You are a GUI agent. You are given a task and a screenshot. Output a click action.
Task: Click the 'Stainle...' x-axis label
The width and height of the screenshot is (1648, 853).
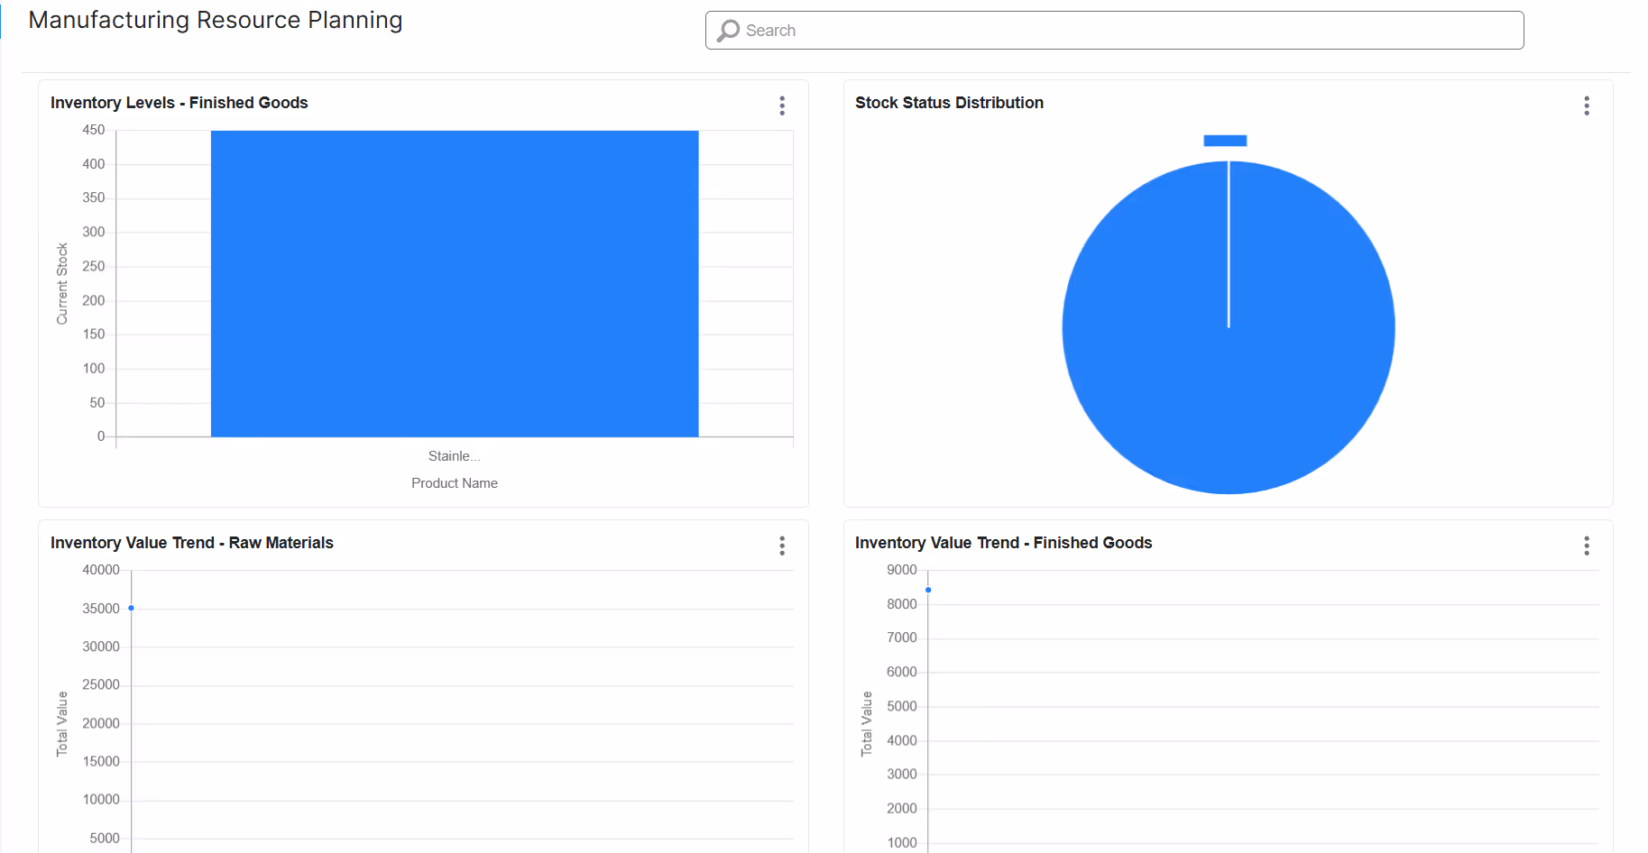(455, 456)
